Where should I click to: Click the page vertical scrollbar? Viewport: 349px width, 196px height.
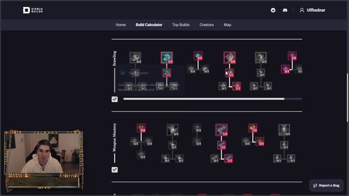click(347, 97)
